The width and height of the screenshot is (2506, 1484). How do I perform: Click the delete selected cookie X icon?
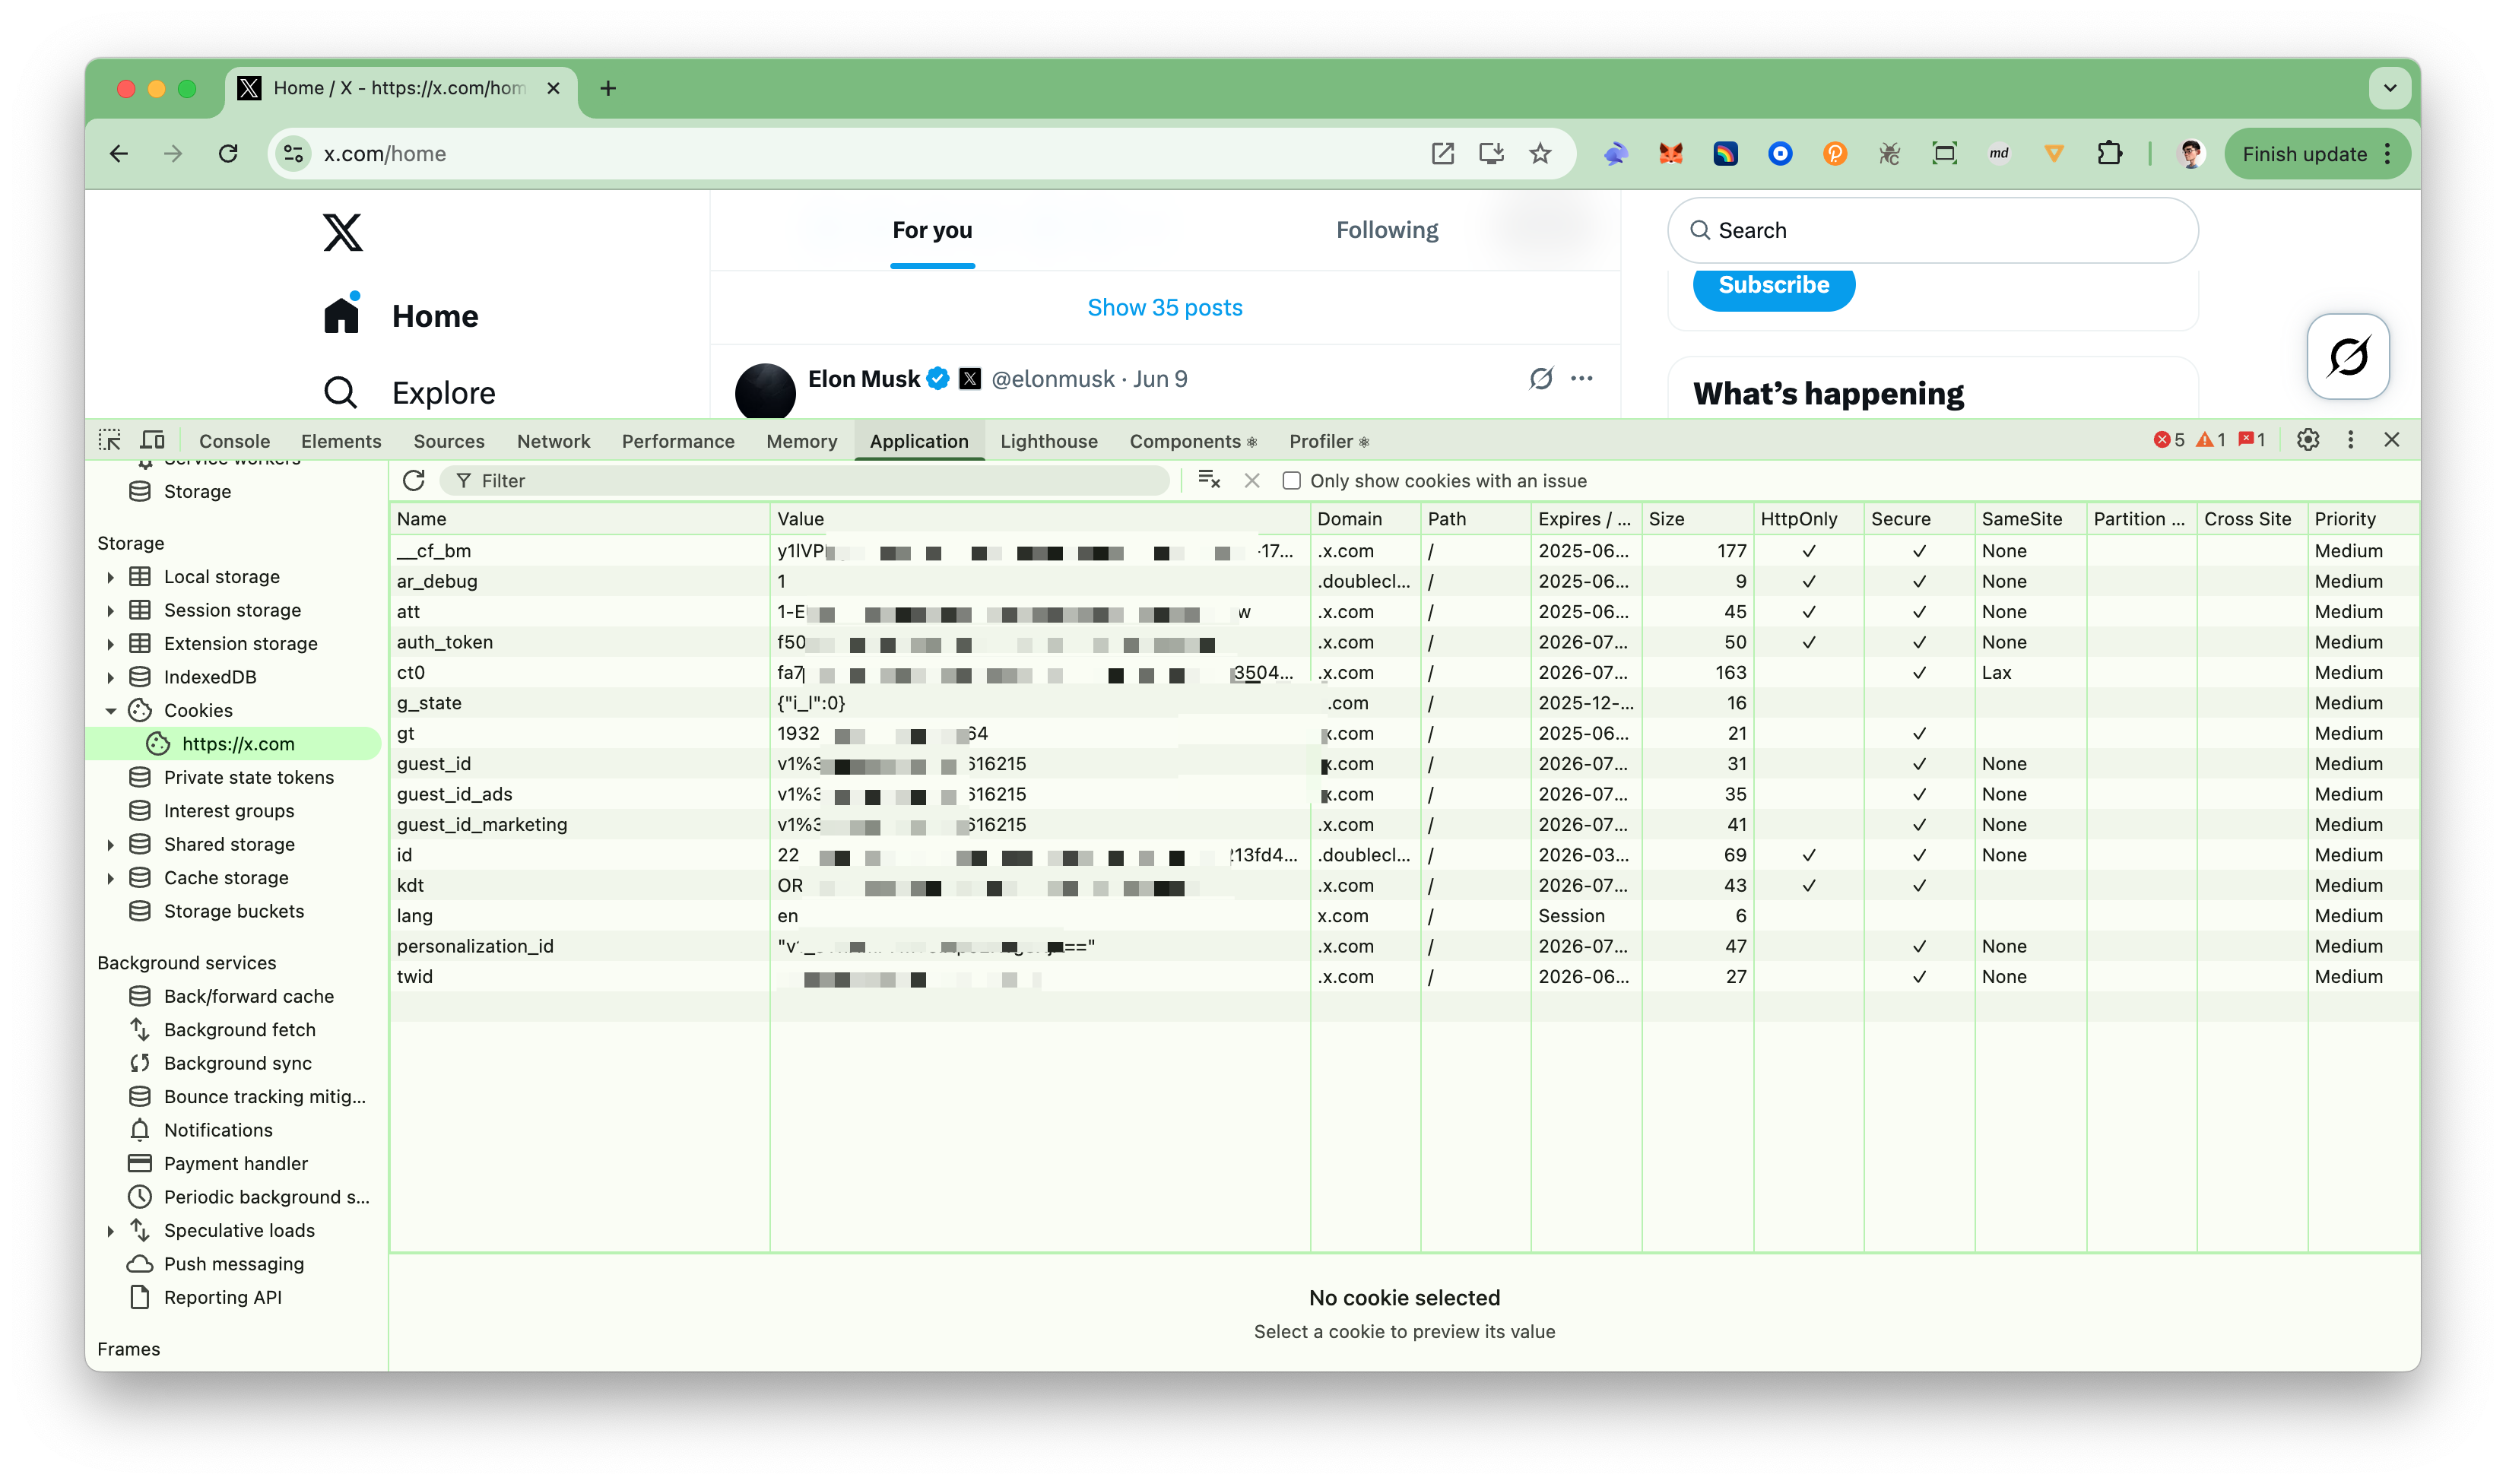click(1251, 481)
